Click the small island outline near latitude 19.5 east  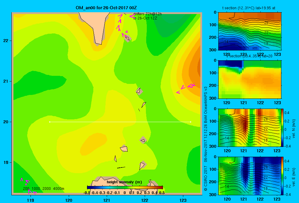[143, 140]
